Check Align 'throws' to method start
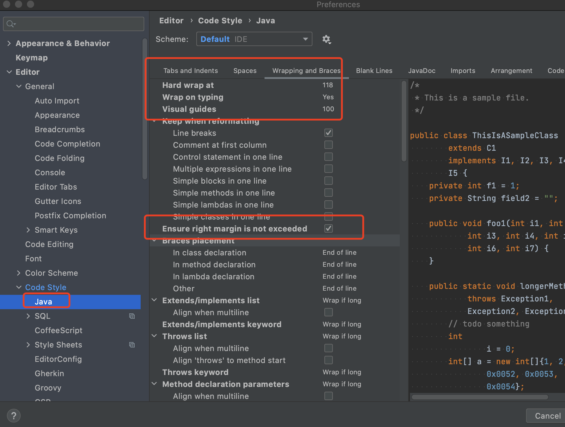The height and width of the screenshot is (427, 565). [x=329, y=360]
